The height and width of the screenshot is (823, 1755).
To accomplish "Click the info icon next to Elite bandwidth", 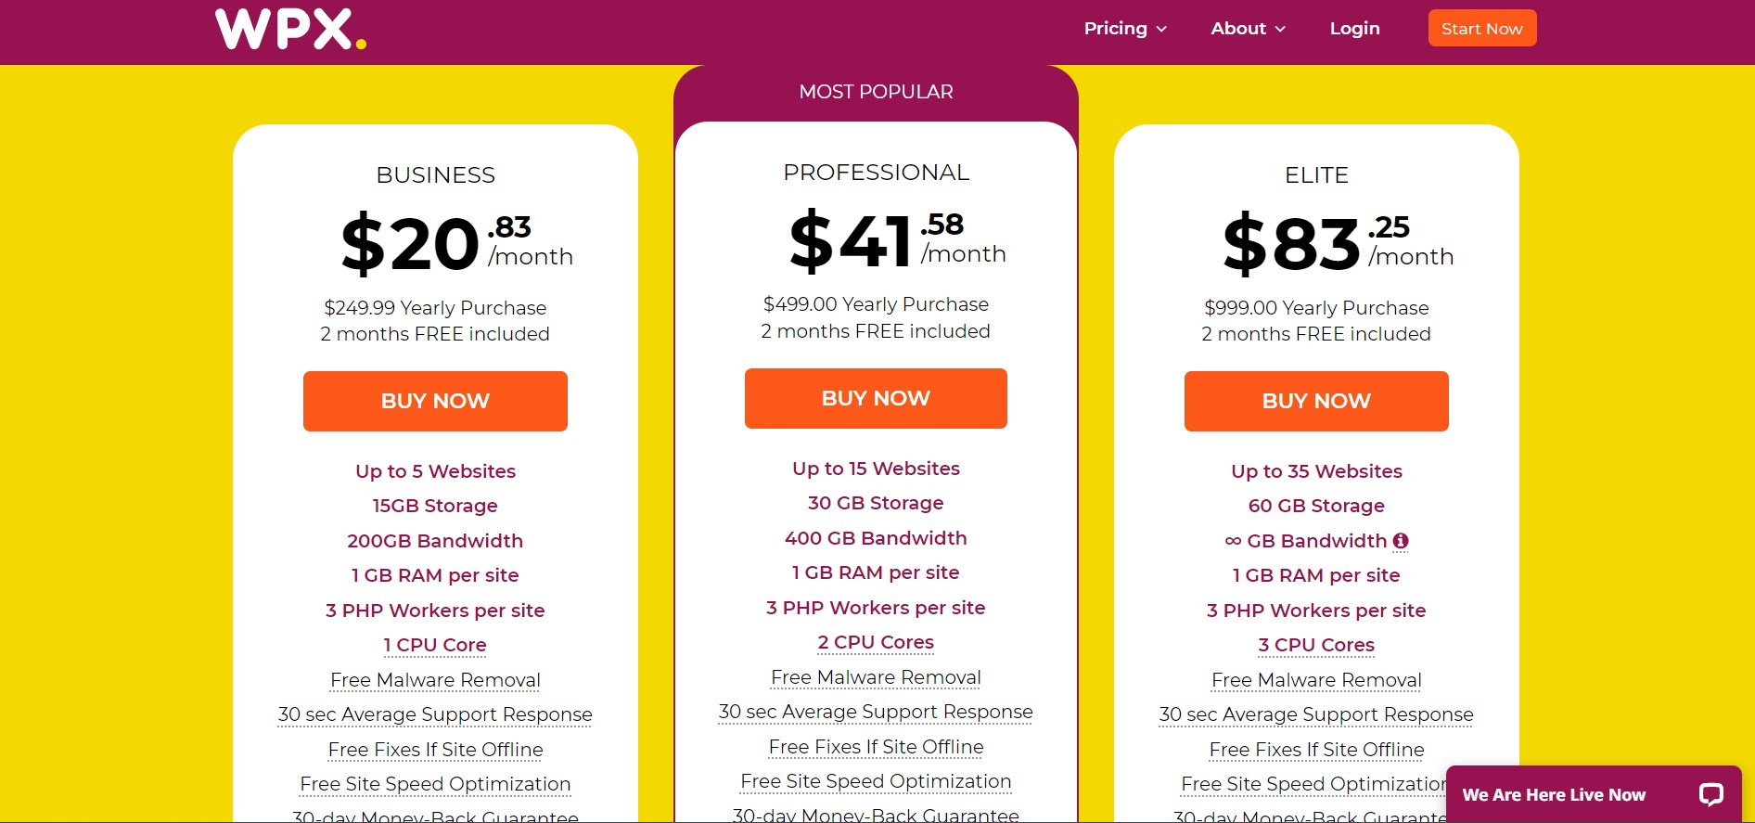I will pyautogui.click(x=1401, y=540).
